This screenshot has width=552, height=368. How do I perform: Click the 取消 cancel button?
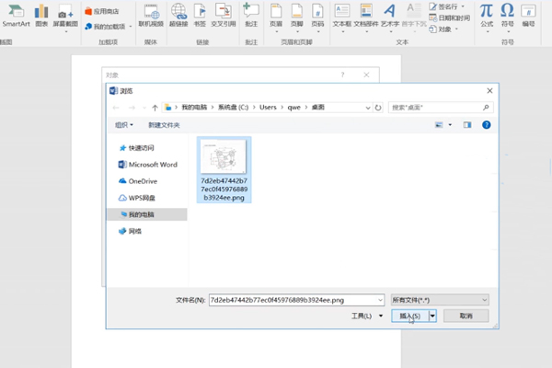click(466, 316)
